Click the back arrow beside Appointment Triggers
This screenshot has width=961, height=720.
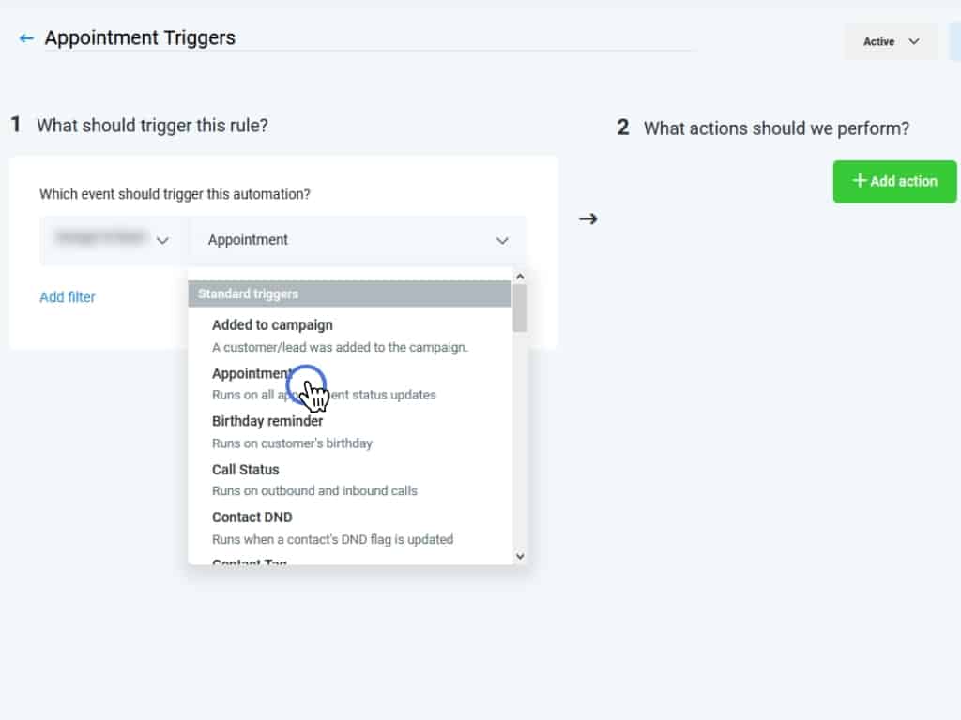26,38
